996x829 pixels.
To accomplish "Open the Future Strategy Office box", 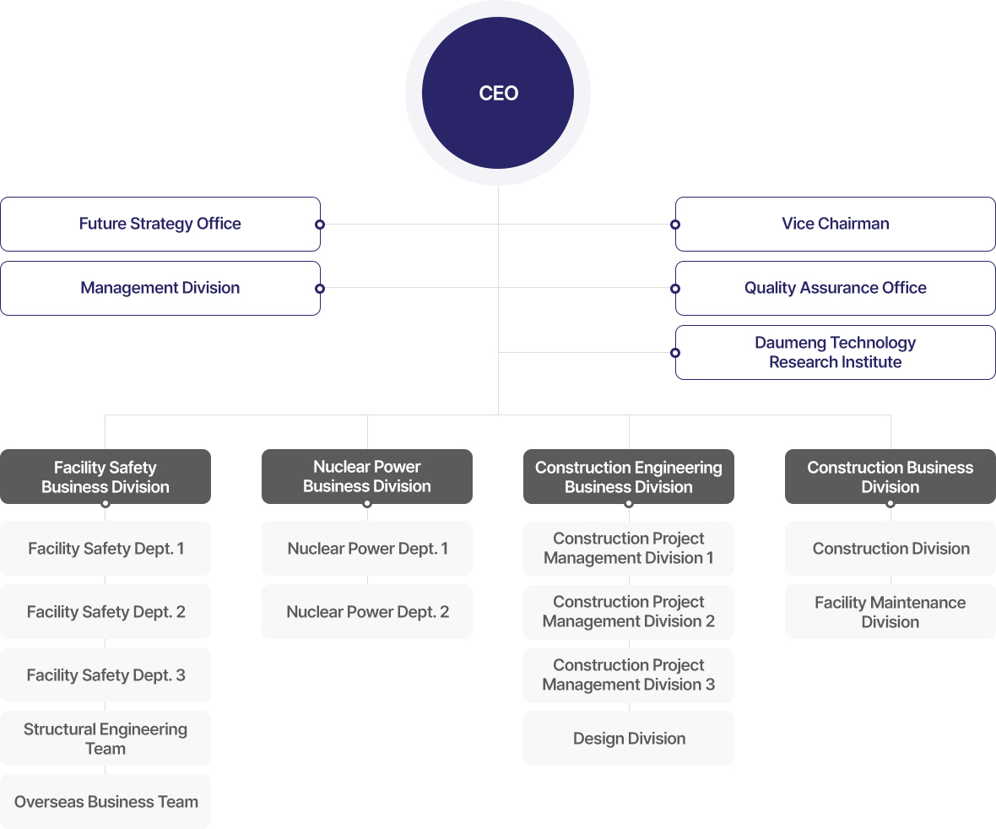I will [x=160, y=224].
